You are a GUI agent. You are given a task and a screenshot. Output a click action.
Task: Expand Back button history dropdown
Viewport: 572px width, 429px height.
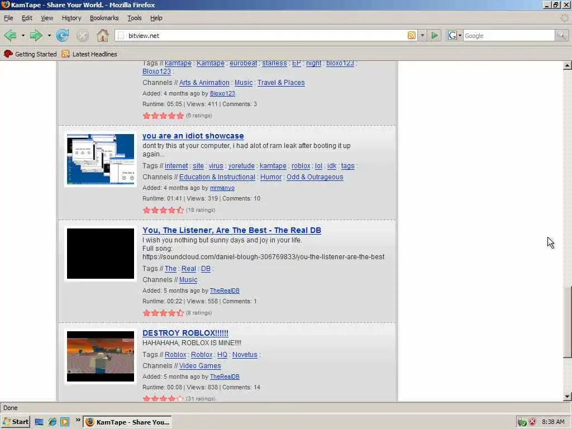pyautogui.click(x=23, y=36)
